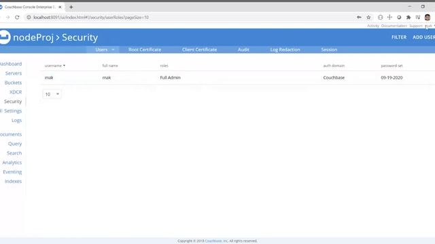The height and width of the screenshot is (244, 435).
Task: Open Documents in the sidebar
Action: click(x=11, y=134)
